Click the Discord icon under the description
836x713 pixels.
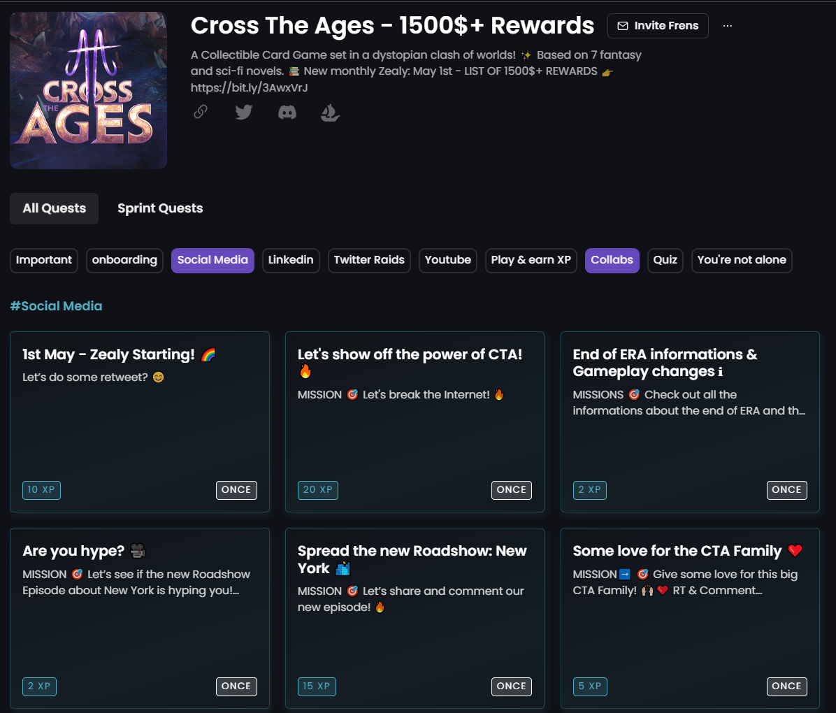(x=287, y=112)
